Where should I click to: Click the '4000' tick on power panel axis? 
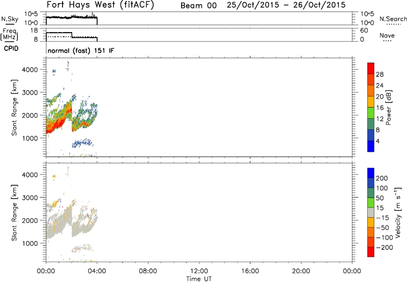click(30, 70)
